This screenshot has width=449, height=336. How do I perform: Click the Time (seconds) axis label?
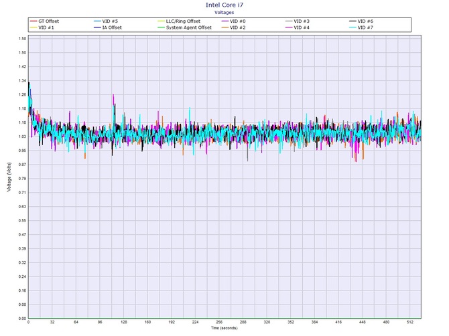[x=224, y=328]
